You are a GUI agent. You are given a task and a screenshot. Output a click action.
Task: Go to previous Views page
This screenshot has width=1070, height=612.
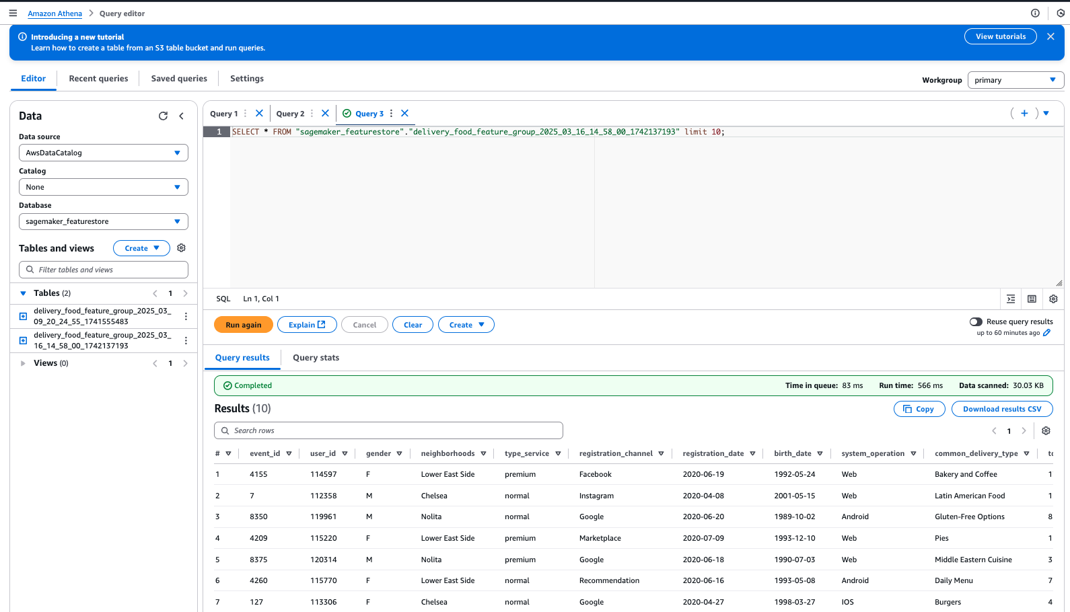[x=155, y=363]
